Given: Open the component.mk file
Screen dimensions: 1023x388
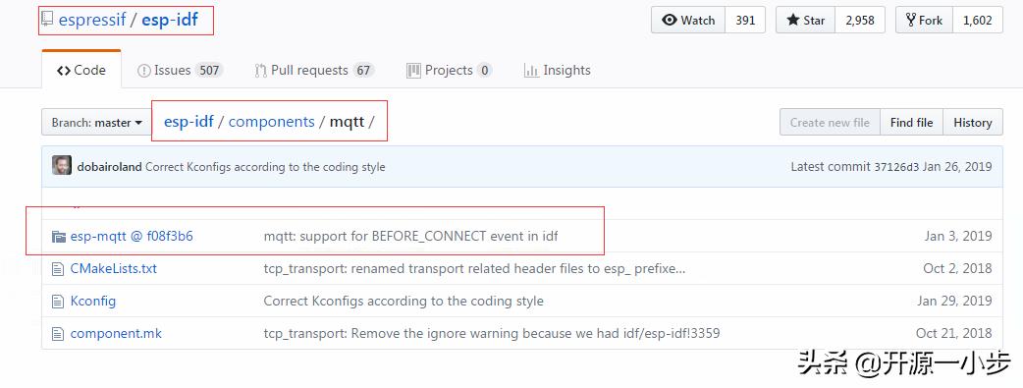Looking at the screenshot, I should (116, 333).
